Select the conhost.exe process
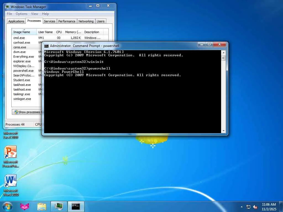This screenshot has width=283, height=212. [x=22, y=43]
